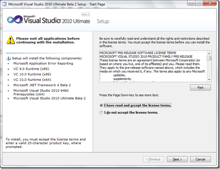This screenshot has height=169, width=220.
Task: Click the Print button
Action: tap(200, 88)
